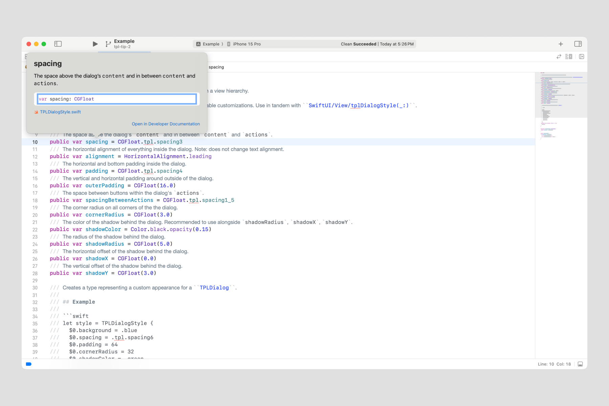Viewport: 609px width, 406px height.
Task: Click the SwiftUI/View/tplDialogStyle(_:) doc link
Action: pyautogui.click(x=359, y=105)
